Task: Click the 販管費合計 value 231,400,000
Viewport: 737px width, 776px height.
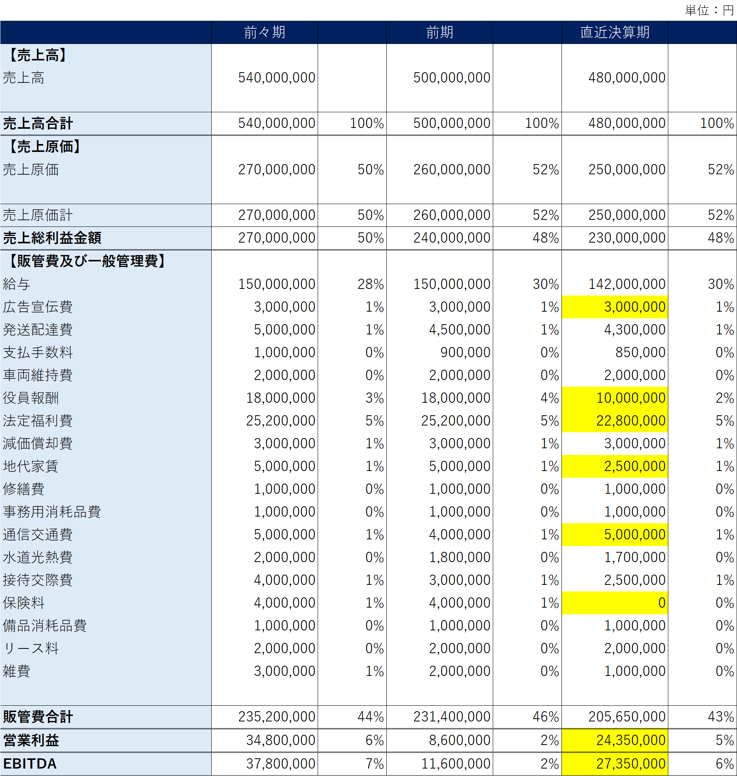Action: [x=452, y=717]
